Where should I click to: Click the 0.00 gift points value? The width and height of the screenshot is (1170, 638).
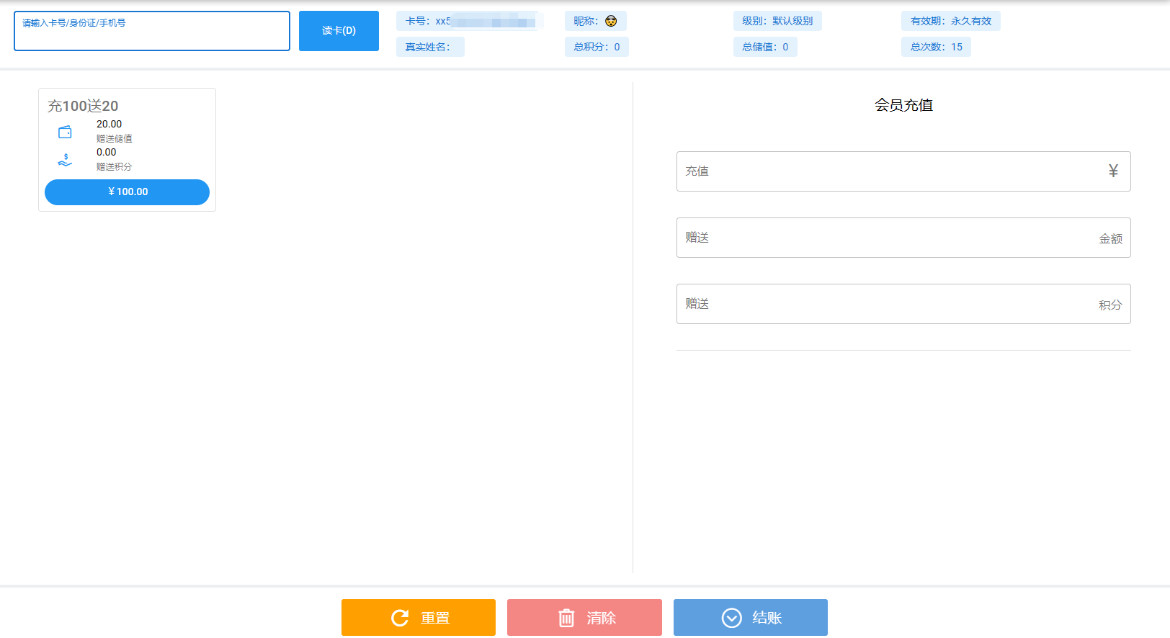point(107,152)
